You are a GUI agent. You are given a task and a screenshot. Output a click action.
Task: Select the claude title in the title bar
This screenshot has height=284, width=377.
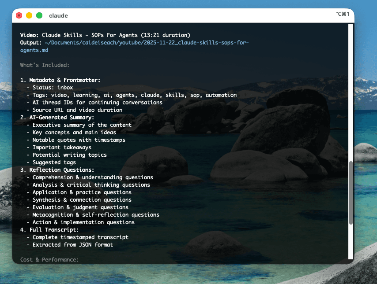[x=58, y=15]
